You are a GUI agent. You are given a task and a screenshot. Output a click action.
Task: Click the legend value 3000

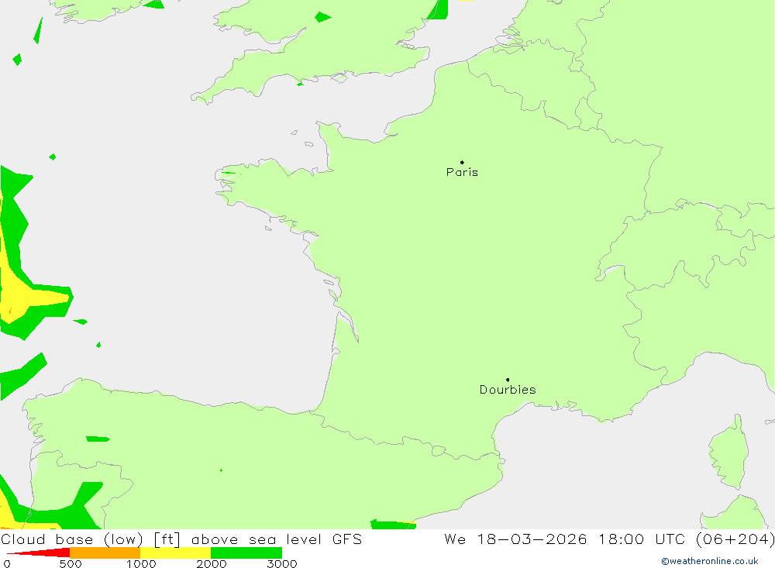point(282,563)
